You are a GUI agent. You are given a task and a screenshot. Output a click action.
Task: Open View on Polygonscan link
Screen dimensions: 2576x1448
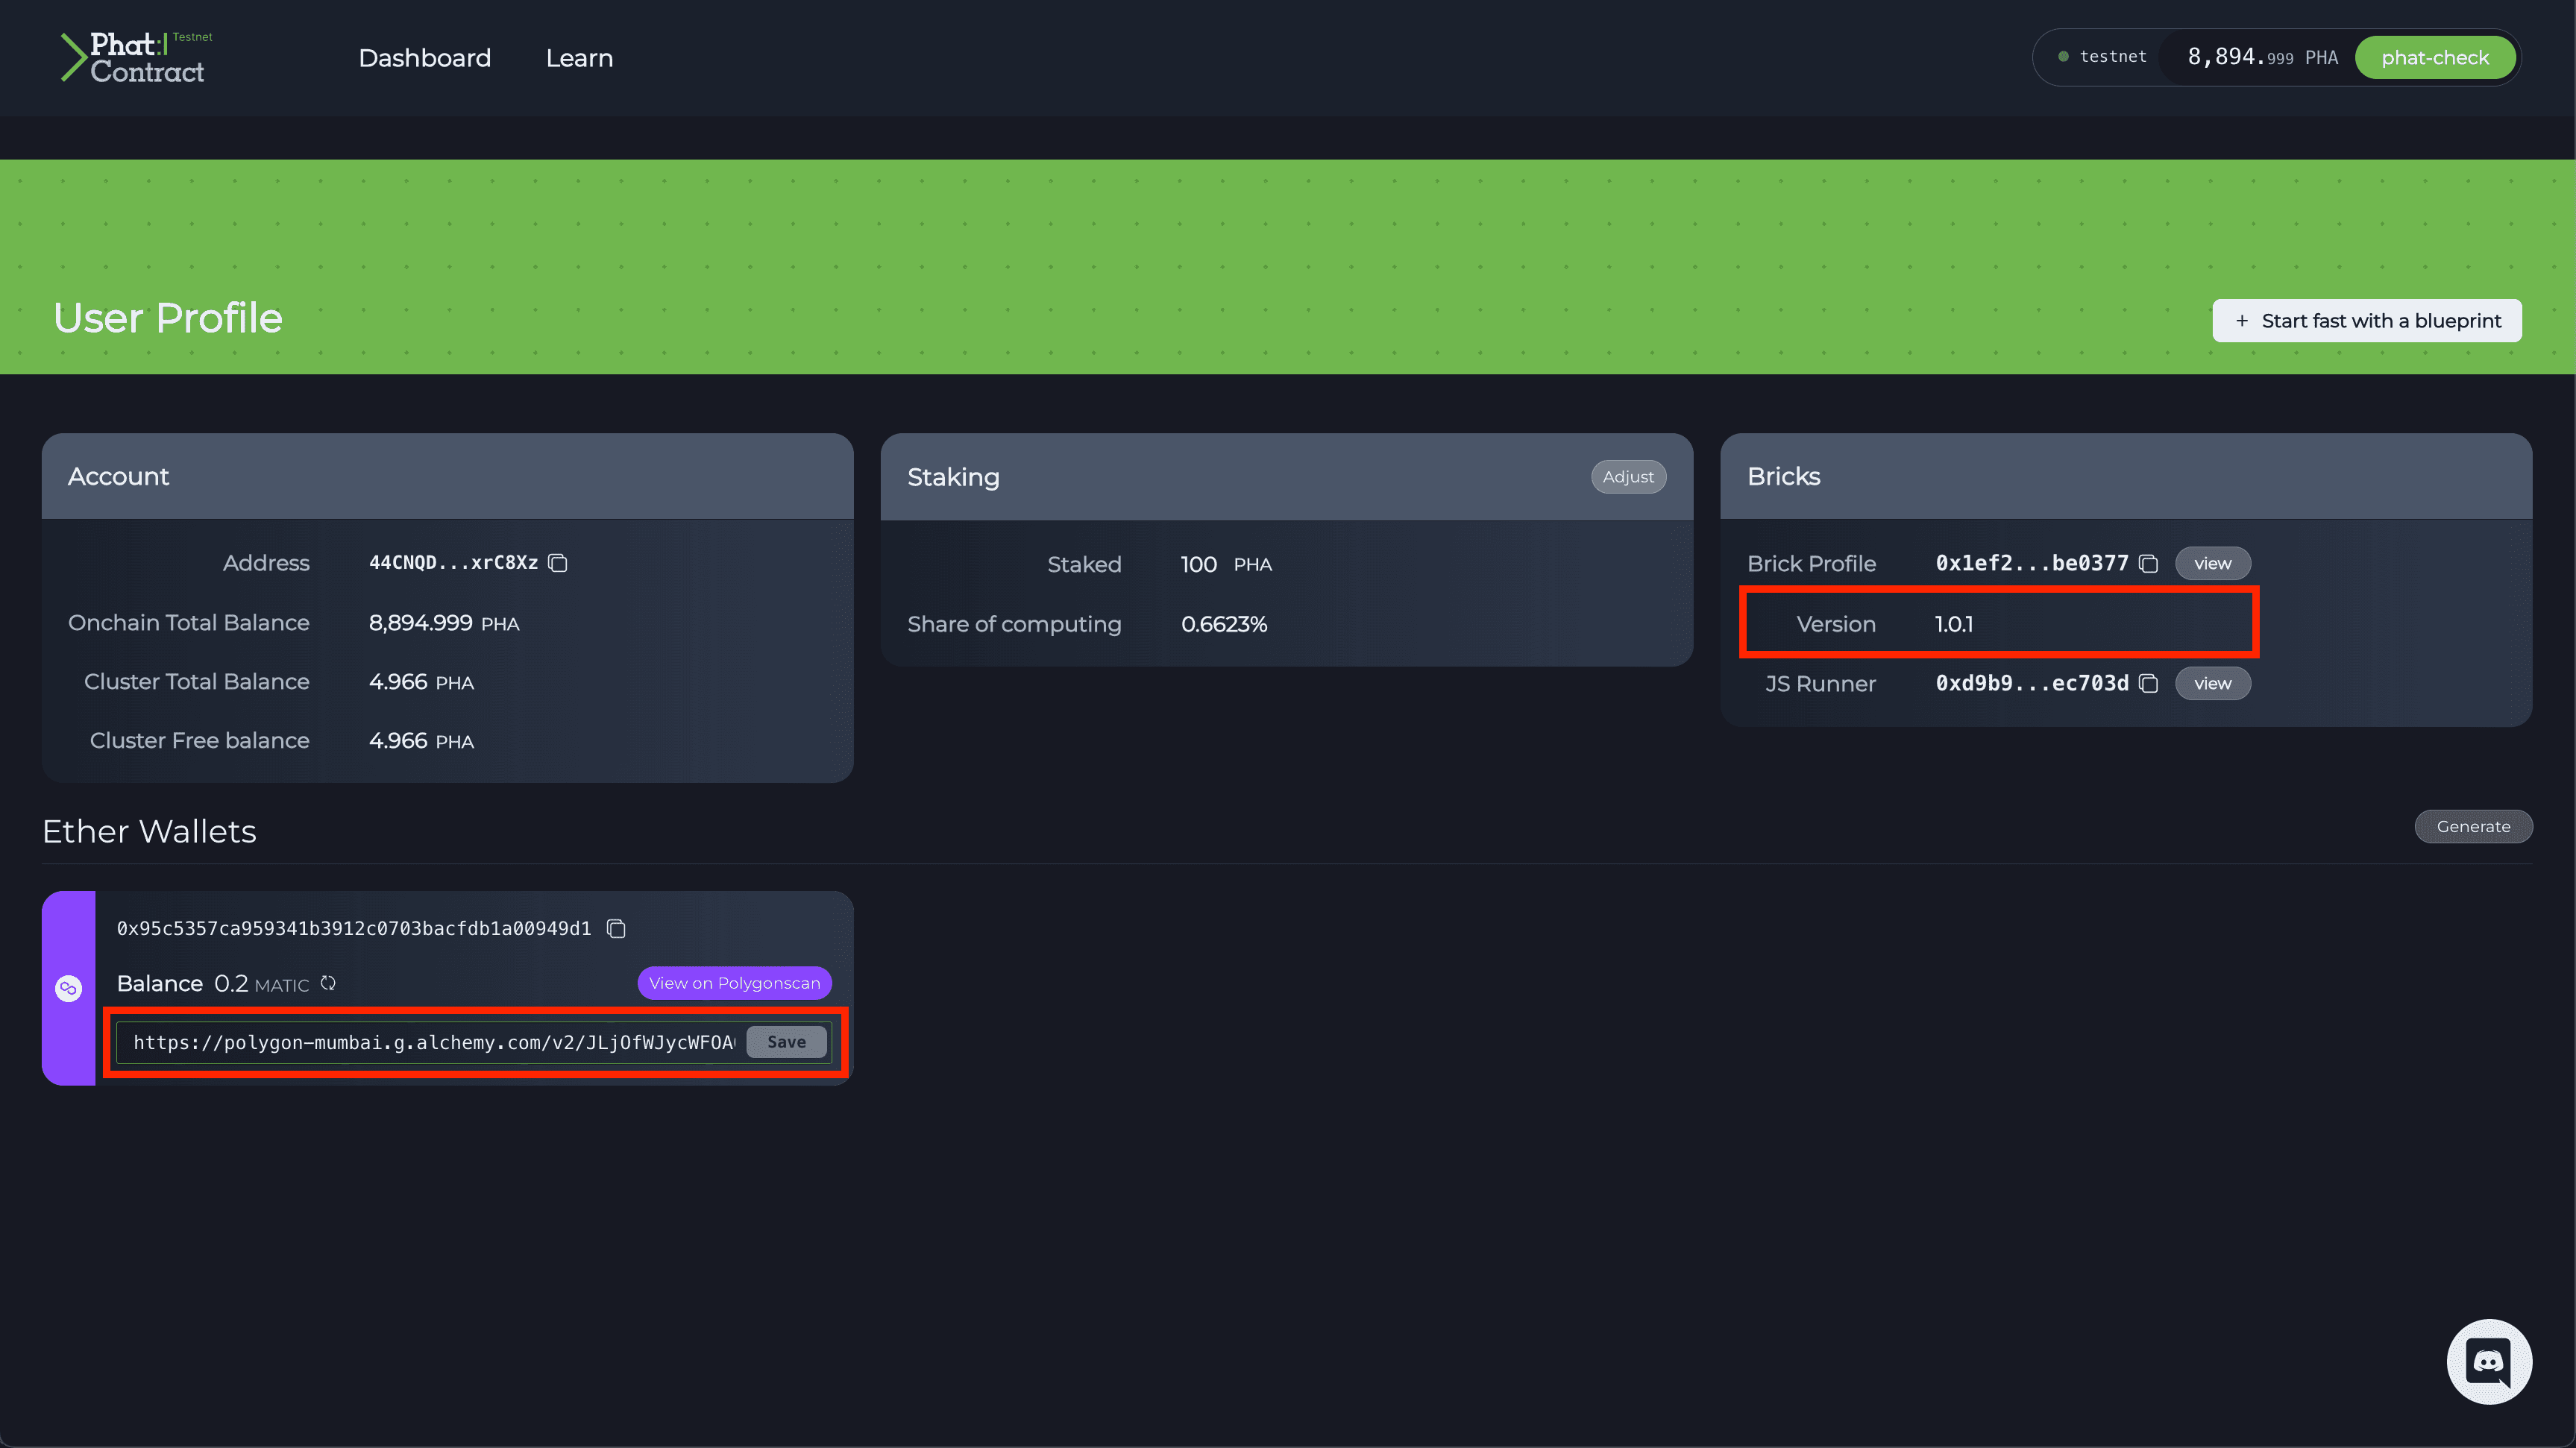coord(734,983)
